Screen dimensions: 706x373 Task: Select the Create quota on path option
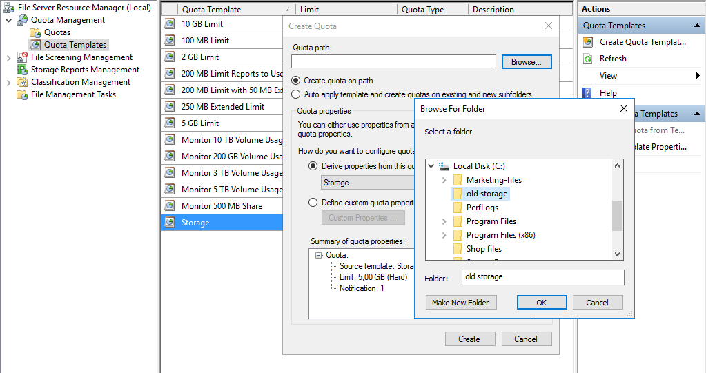pos(296,81)
